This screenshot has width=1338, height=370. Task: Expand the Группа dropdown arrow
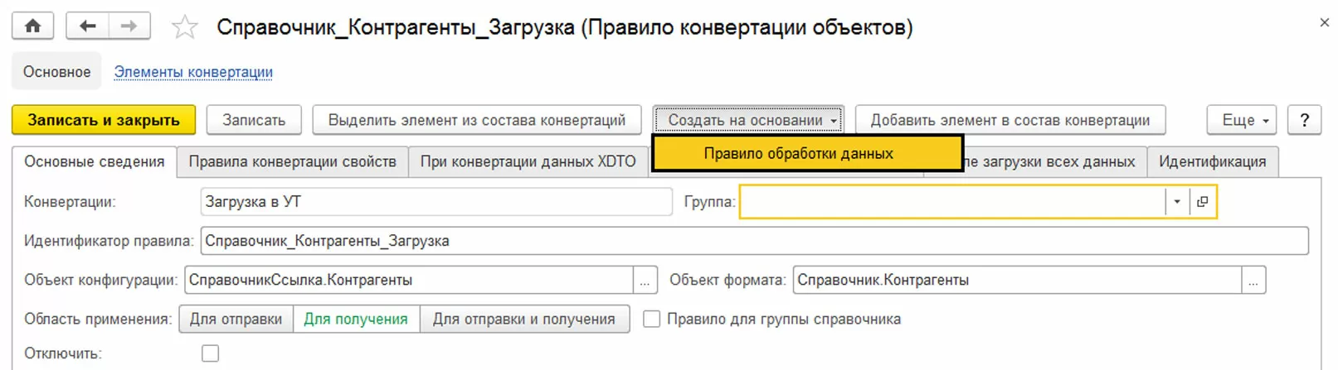click(x=1176, y=201)
